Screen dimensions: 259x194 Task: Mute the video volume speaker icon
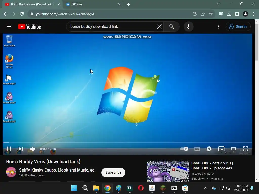click(x=32, y=149)
